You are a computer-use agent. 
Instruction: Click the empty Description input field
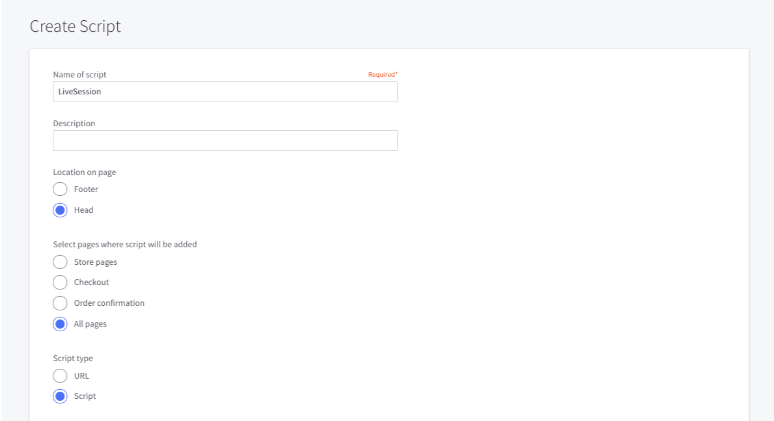[x=225, y=141]
